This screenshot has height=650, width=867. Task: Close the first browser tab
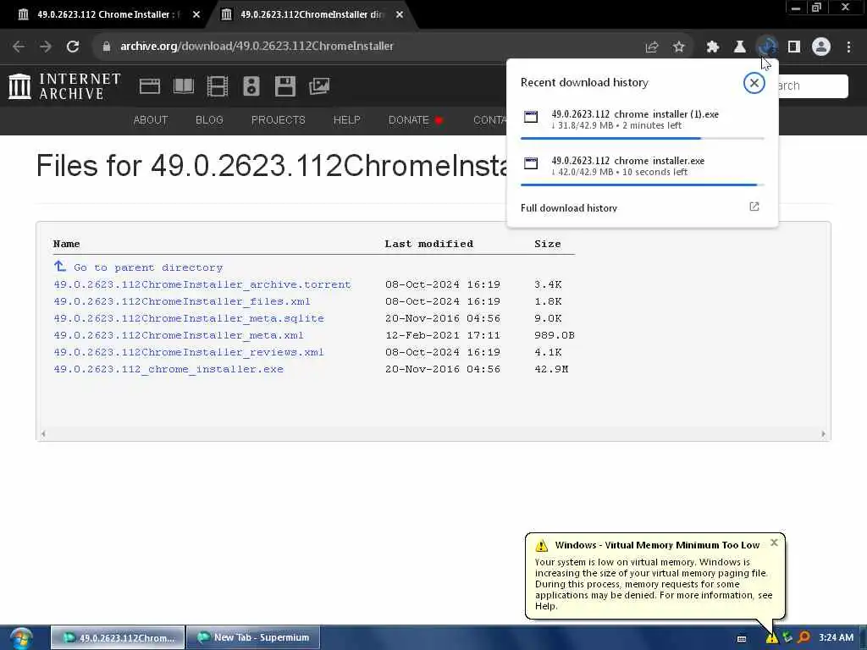pyautogui.click(x=196, y=14)
